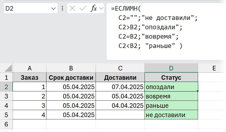Select cell with 'не доставили' status
This screenshot has height=132, width=226.
pos(171,115)
